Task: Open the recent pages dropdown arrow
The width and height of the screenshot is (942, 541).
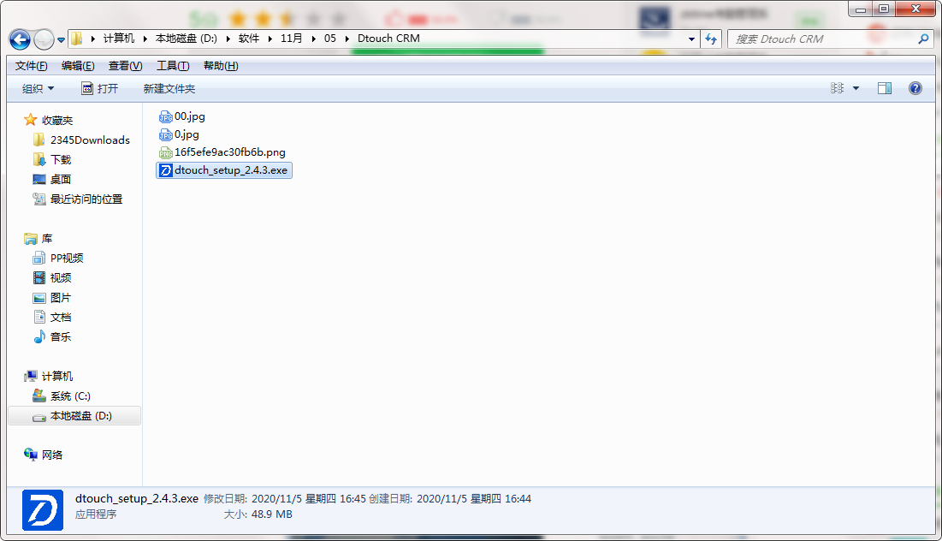Action: click(62, 40)
